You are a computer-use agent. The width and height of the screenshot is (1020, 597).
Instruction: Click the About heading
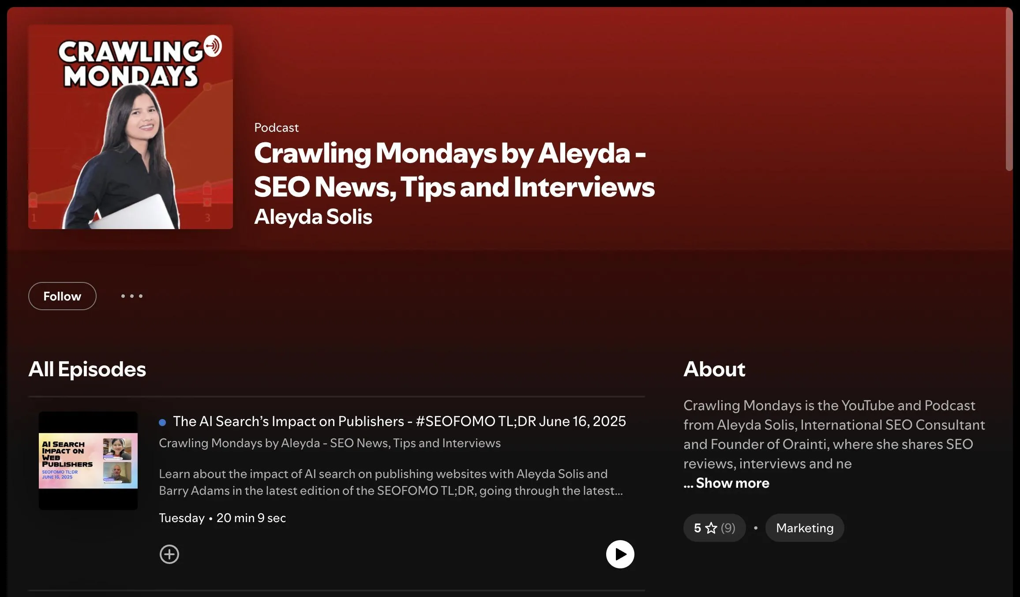tap(714, 369)
